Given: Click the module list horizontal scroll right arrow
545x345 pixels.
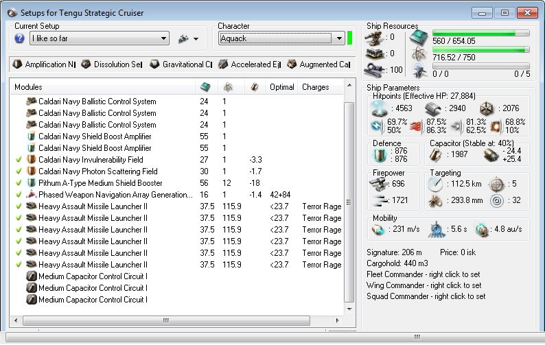Looking at the screenshot, I should point(337,320).
